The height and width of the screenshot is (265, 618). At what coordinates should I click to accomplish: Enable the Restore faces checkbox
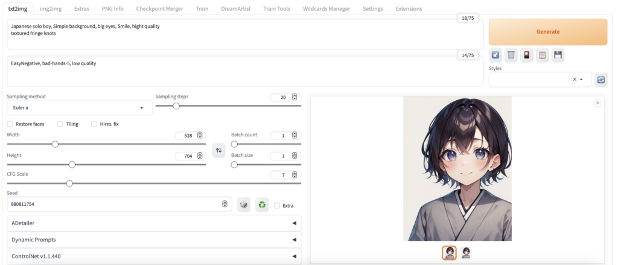(10, 124)
